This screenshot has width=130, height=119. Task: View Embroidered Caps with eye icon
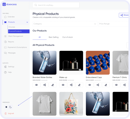90,85
